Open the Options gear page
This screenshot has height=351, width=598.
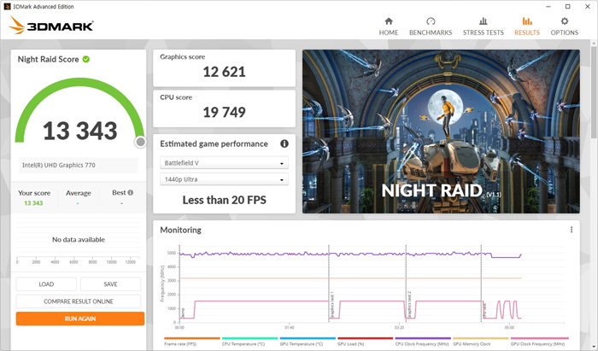pyautogui.click(x=564, y=26)
